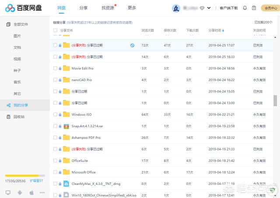Select 音乐 in the sidebar

click(17, 82)
